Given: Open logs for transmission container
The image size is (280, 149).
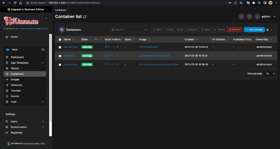Looking at the screenshot, I should tap(106, 64).
